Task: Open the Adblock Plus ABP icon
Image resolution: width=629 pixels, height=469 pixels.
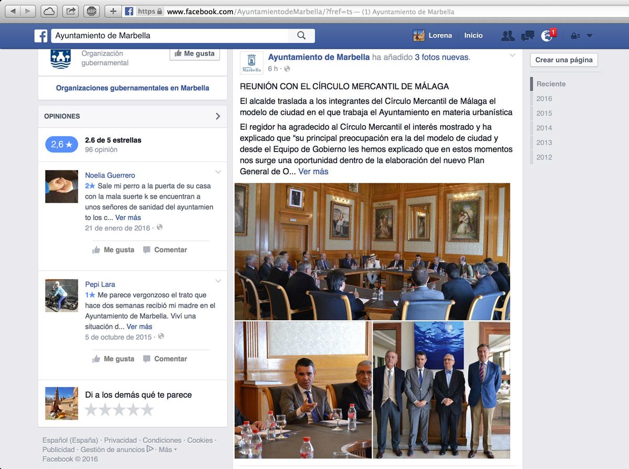Action: coord(92,11)
